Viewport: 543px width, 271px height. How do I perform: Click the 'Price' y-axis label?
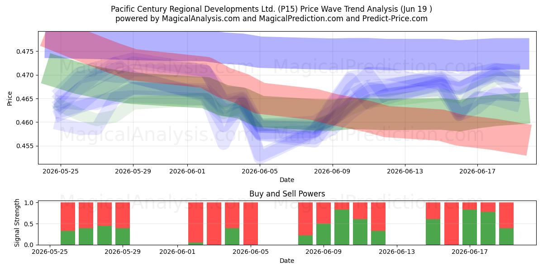(x=10, y=98)
